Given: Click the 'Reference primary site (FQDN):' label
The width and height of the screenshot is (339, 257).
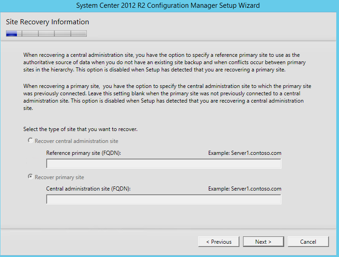Looking at the screenshot, I should [x=84, y=153].
